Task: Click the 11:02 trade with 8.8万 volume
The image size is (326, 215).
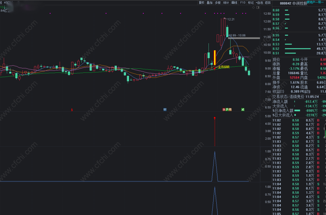Action: coord(299,129)
